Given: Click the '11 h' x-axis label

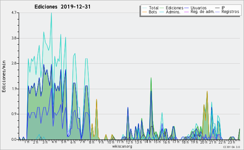Looking at the screenshot, I should tap(120, 142).
